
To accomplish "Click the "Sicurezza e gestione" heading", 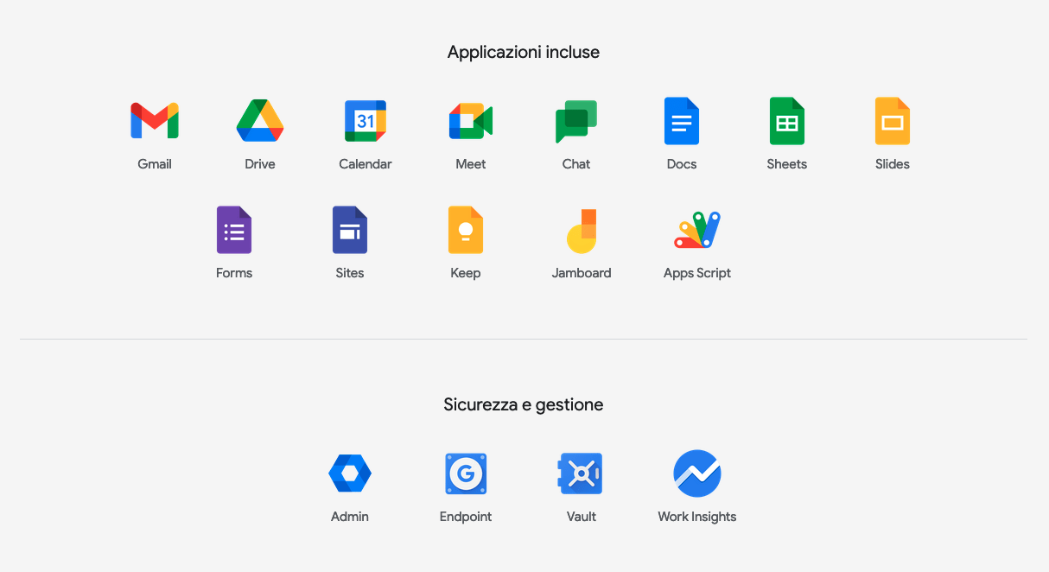I will click(x=524, y=404).
